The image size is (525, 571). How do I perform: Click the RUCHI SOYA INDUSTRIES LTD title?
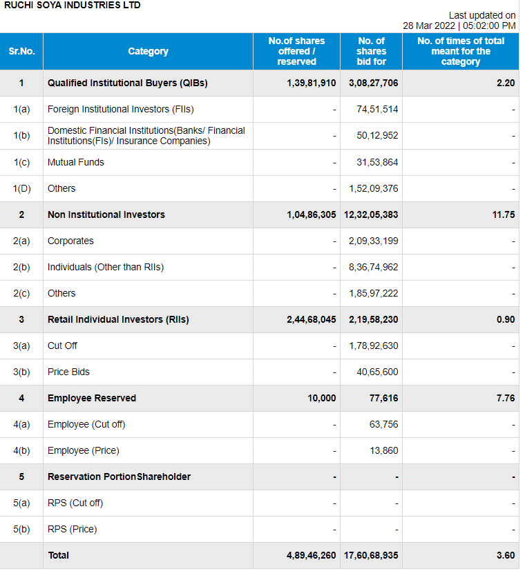[x=73, y=6]
